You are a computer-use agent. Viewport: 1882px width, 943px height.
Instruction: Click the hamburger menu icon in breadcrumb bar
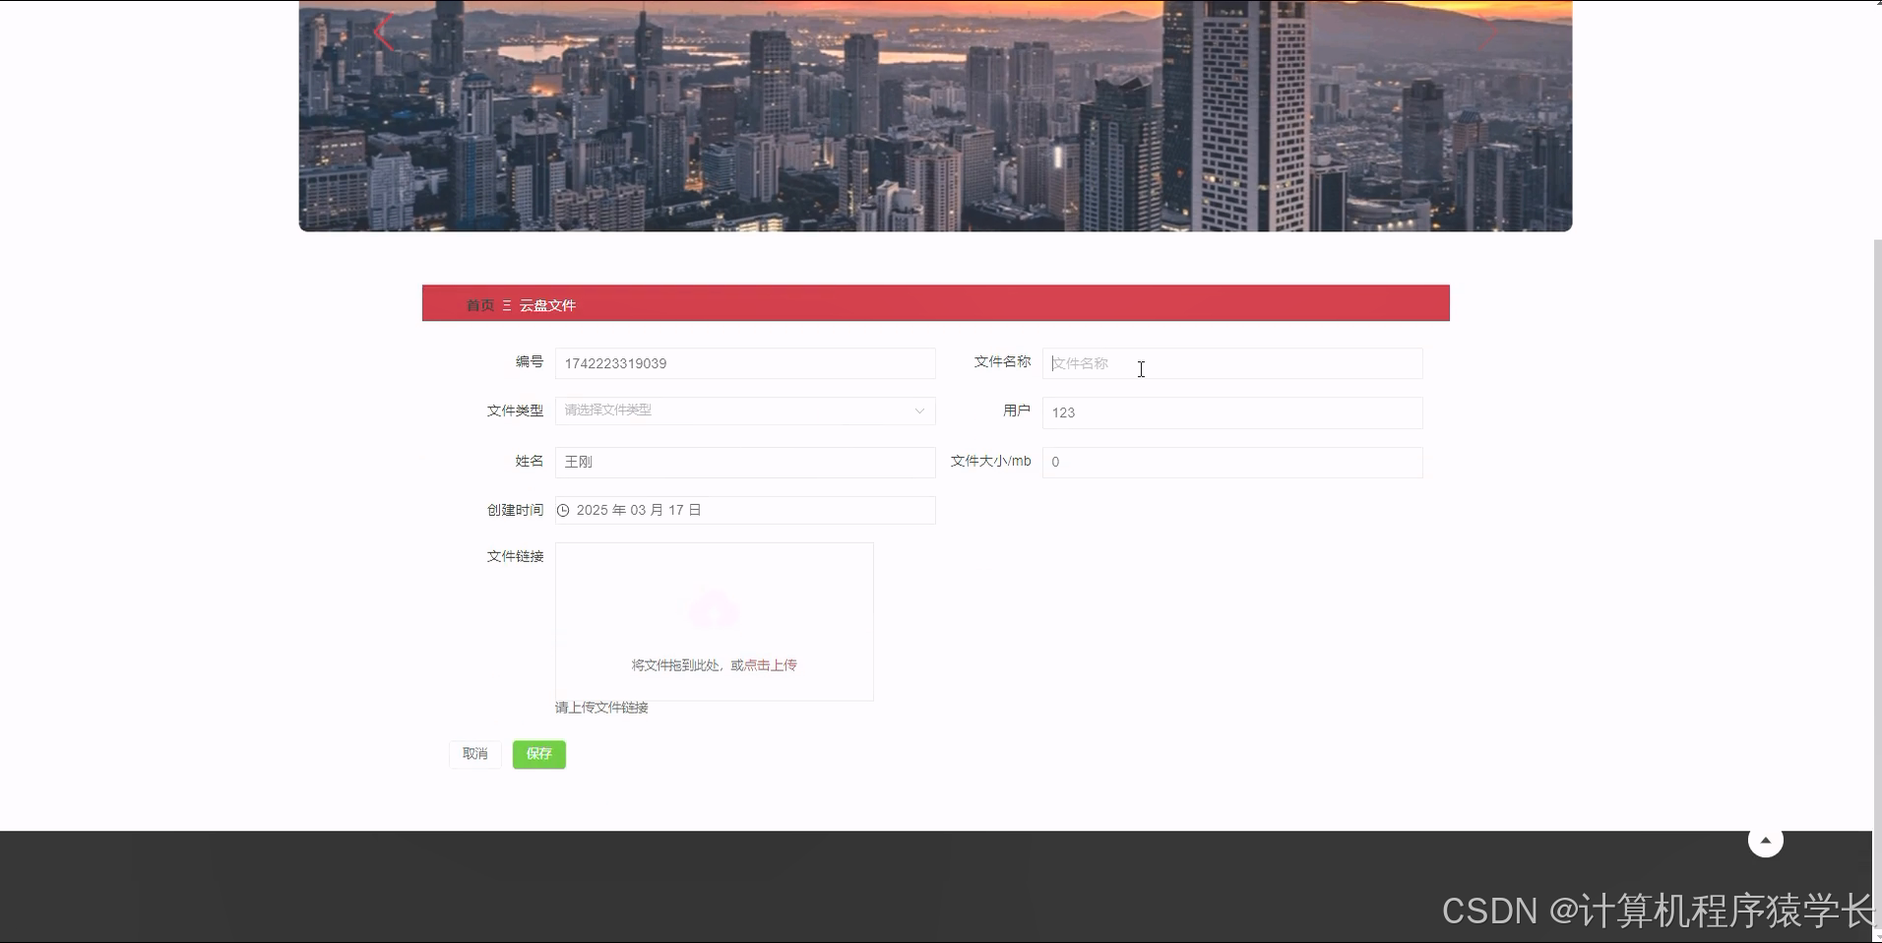[x=507, y=305]
